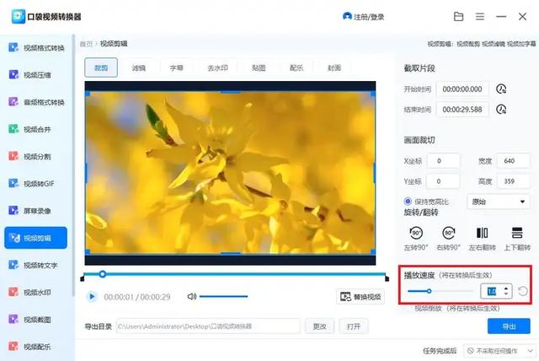The width and height of the screenshot is (539, 361).
Task: Switch to the 字幕 tab
Action: pos(176,67)
